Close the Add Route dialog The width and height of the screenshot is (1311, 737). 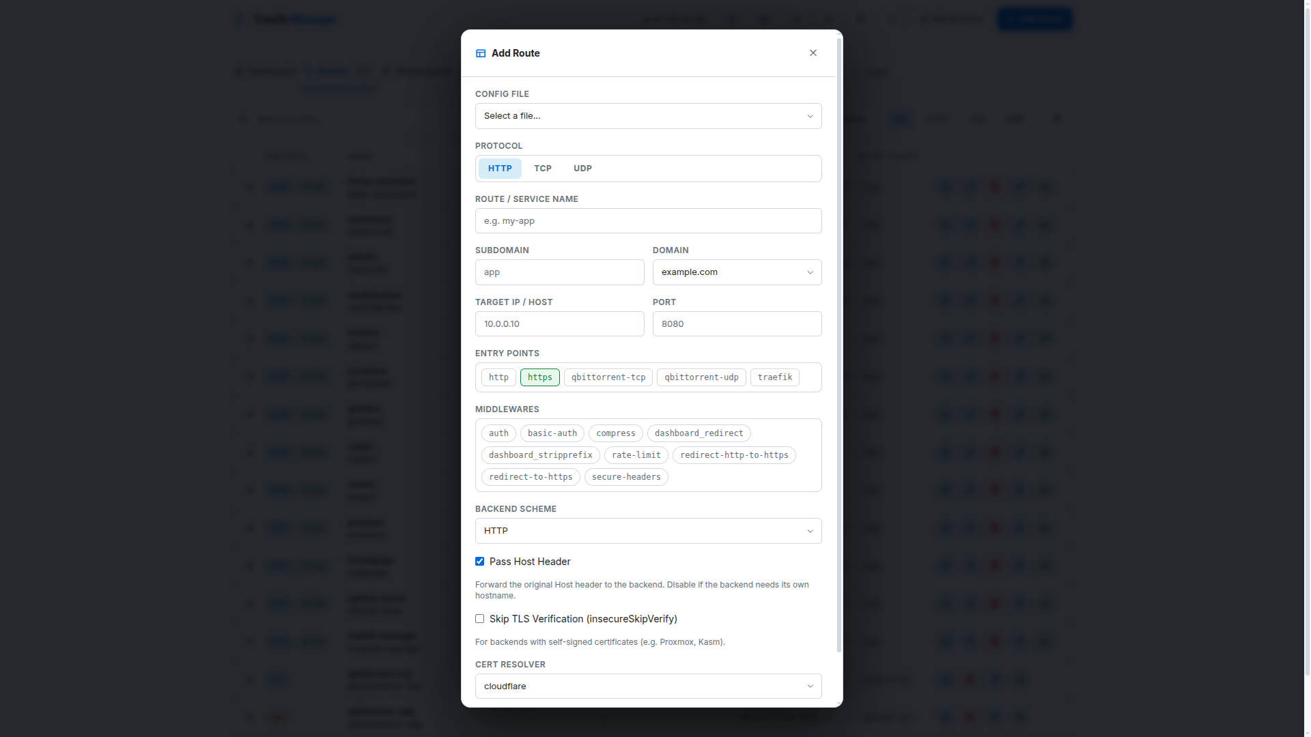[x=813, y=53]
